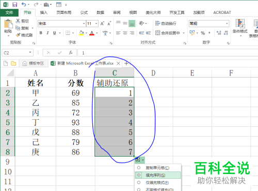Click the middle align icon

125,23
